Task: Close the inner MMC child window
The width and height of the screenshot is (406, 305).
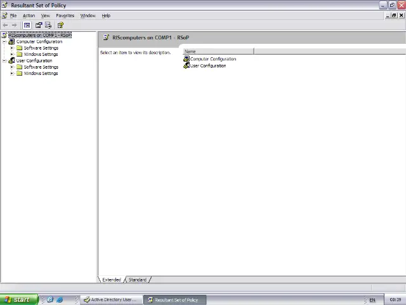Action: point(401,15)
